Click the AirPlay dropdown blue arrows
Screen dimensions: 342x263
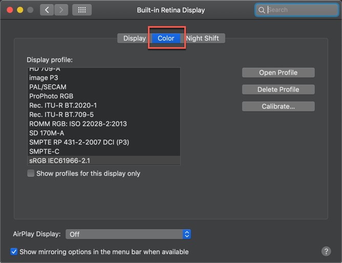[x=187, y=234]
